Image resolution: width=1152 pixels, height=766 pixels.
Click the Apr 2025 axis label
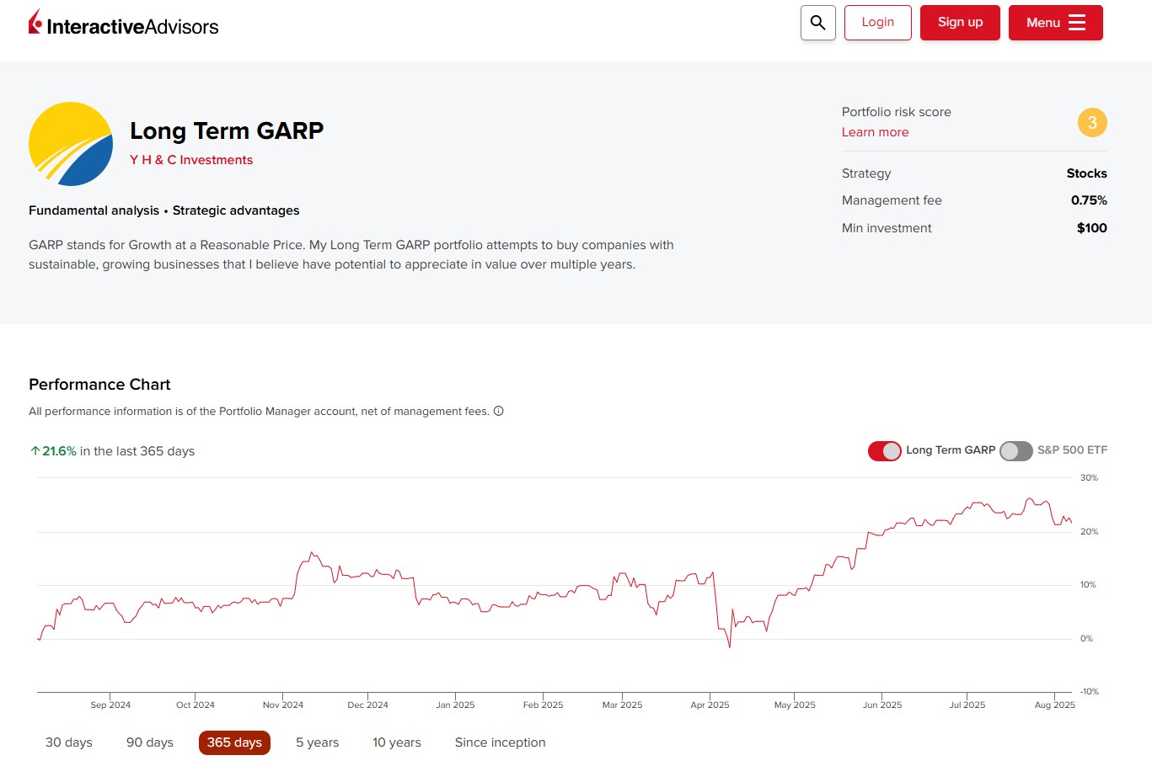point(710,705)
